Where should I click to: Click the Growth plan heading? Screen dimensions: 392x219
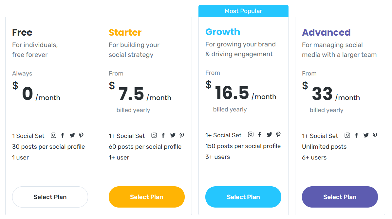(223, 32)
